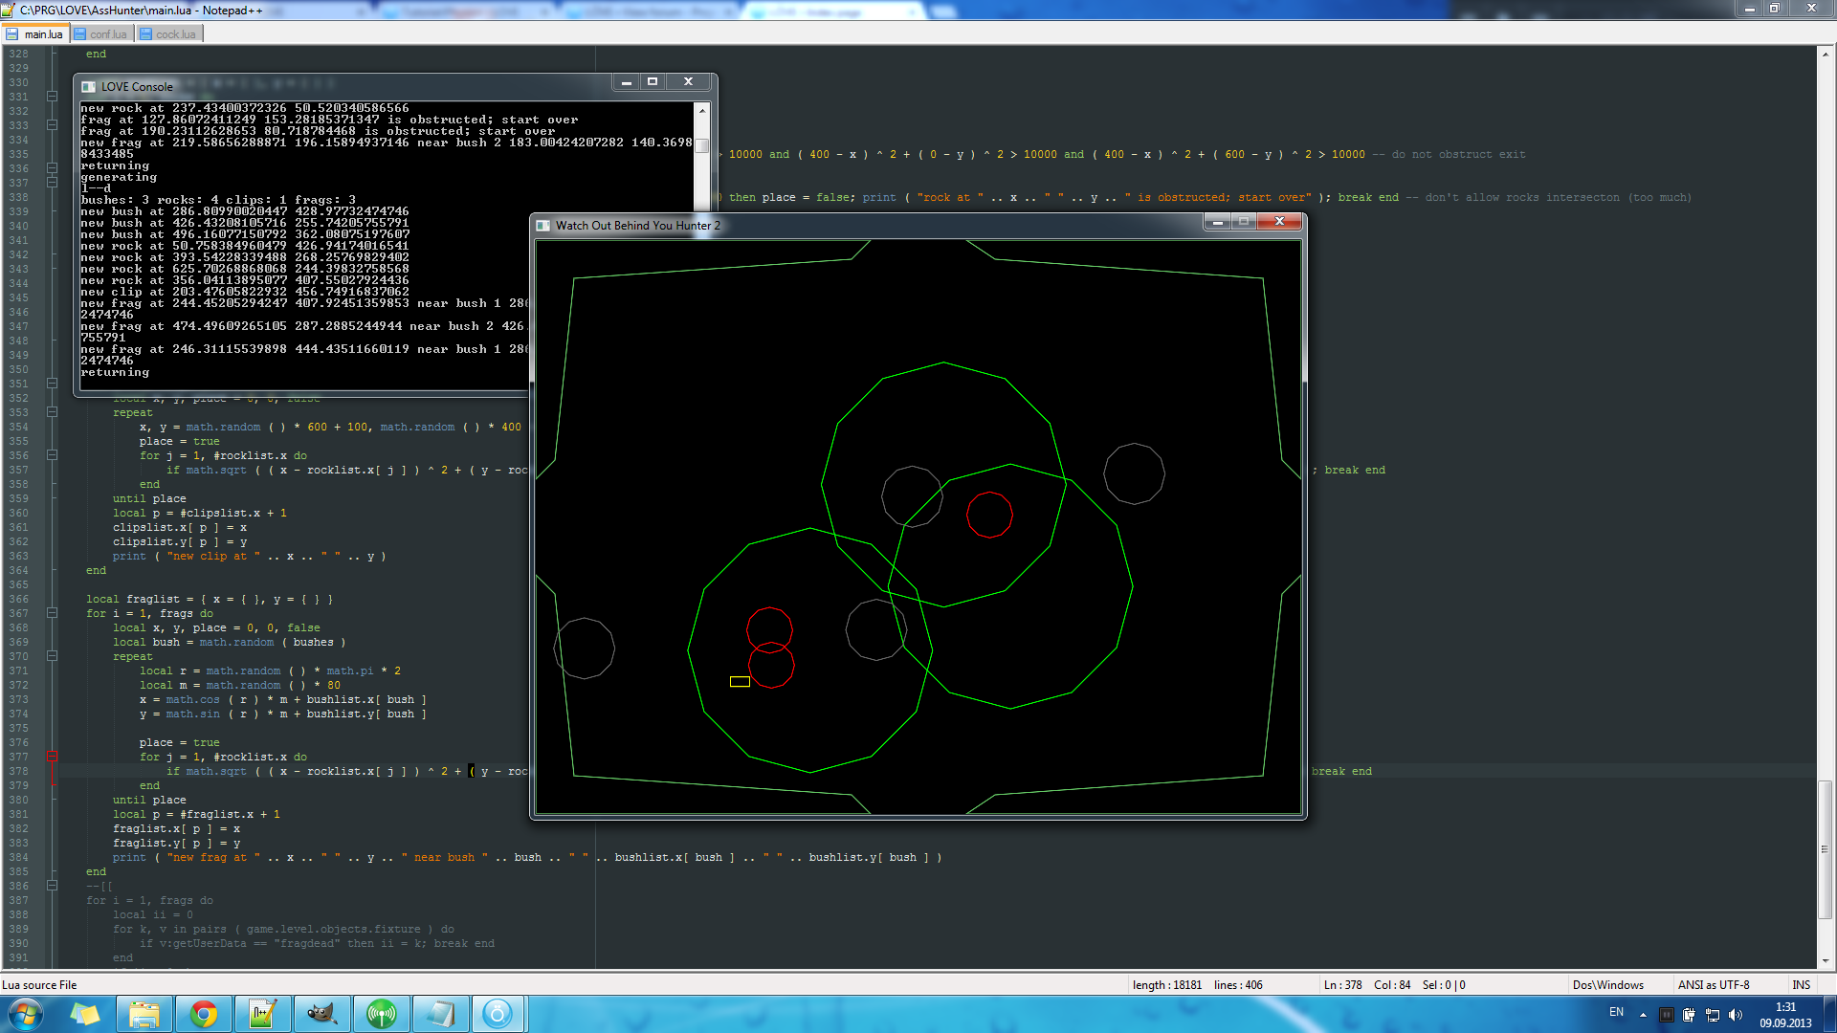Switch to the main.lua tab

(34, 34)
